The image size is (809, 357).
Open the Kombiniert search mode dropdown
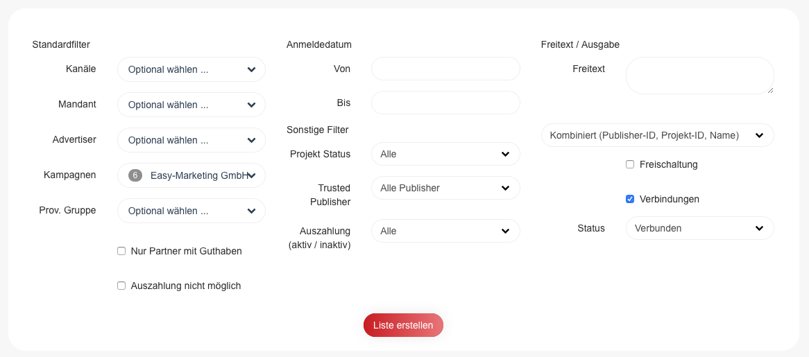click(x=657, y=135)
